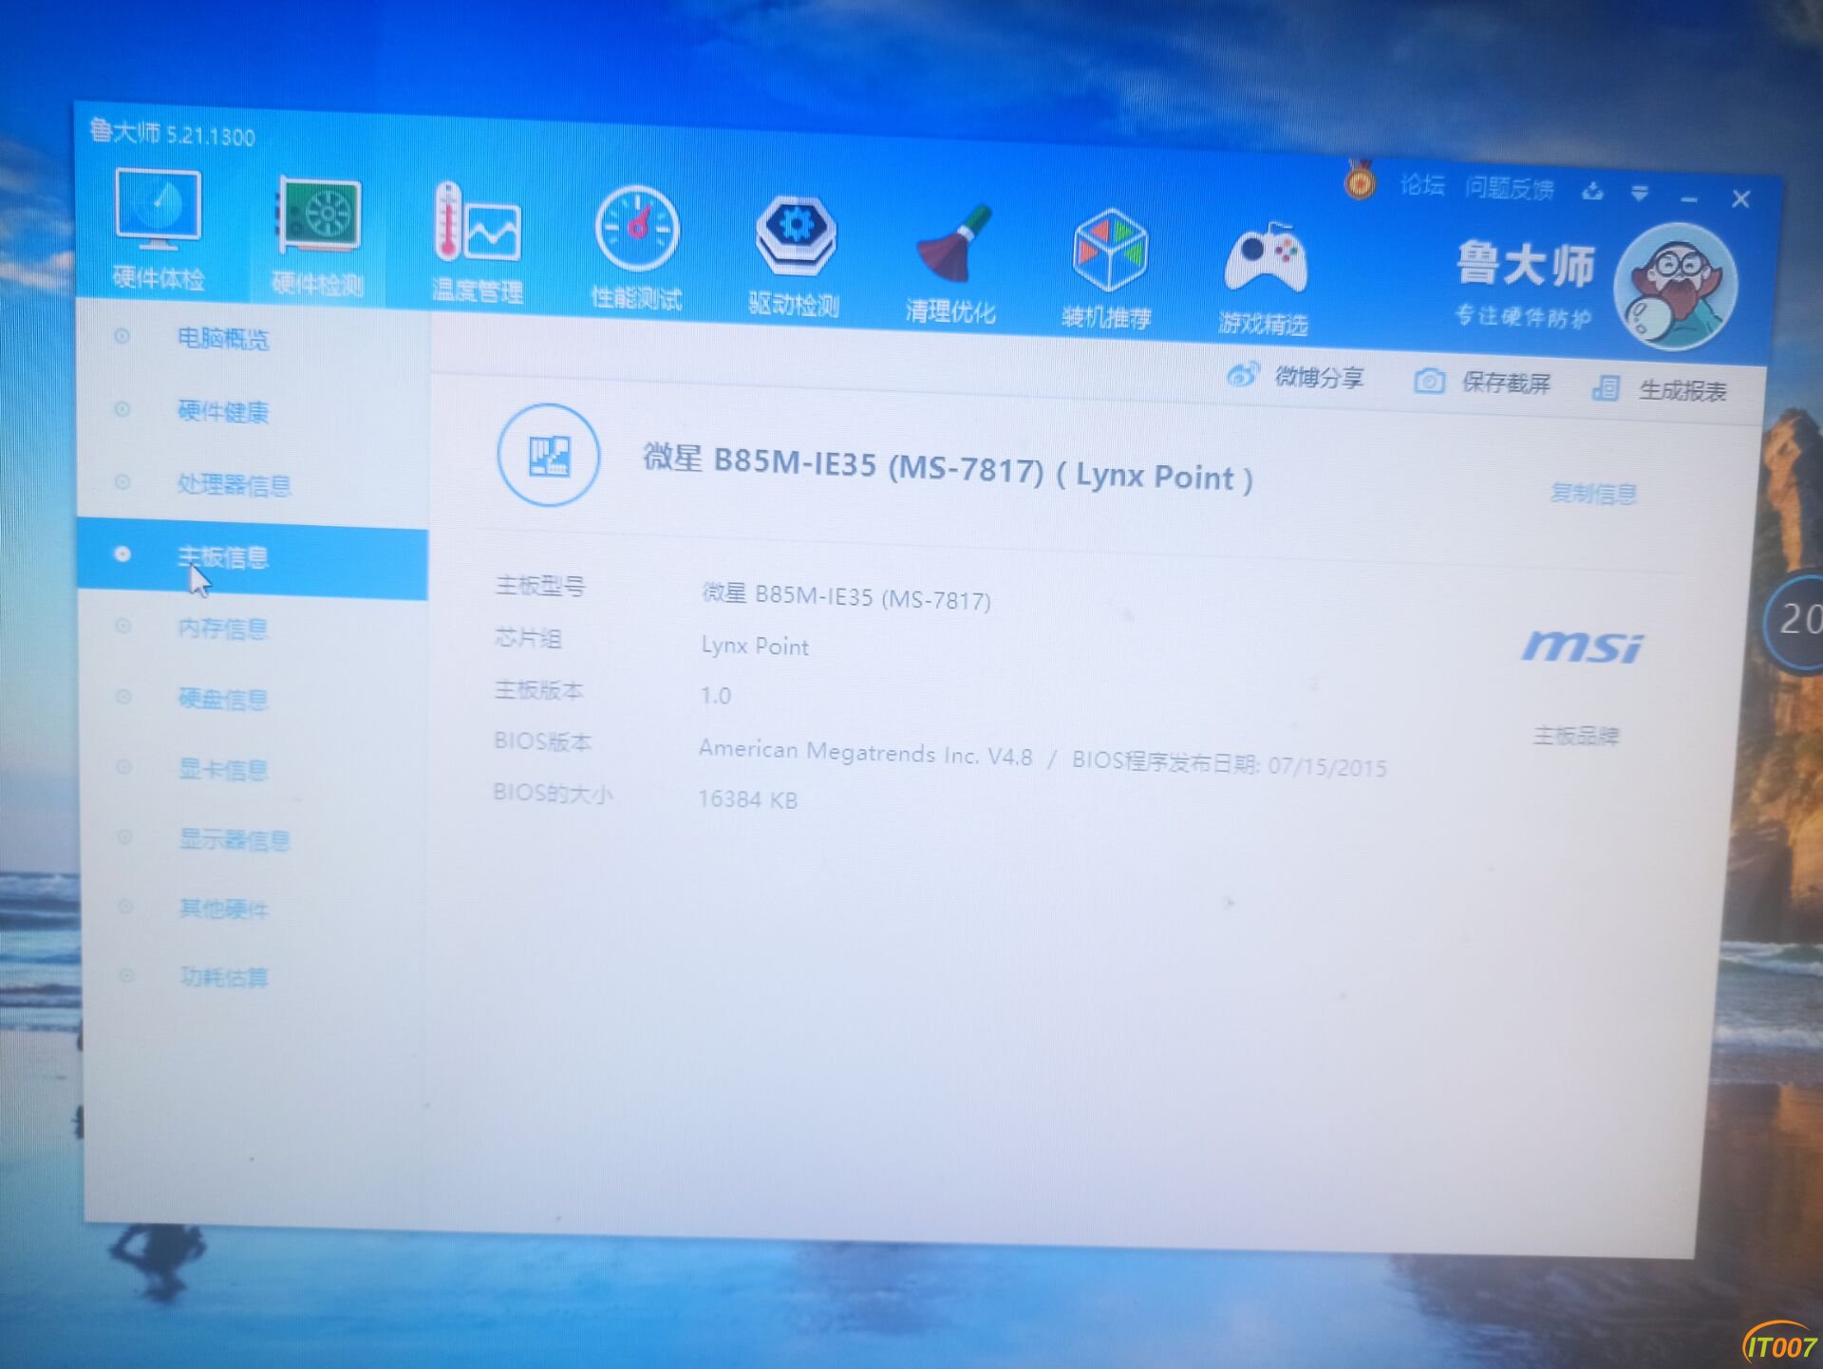Viewport: 1823px width, 1369px height.
Task: Click the 主板品牌 label under the logo
Action: [1576, 736]
